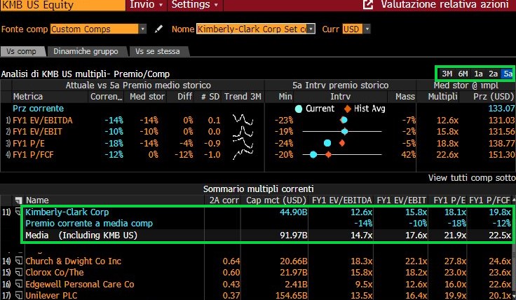Screen dimensions: 516x300
Task: Click the row icon for Church & Dwight
Action: point(19,261)
